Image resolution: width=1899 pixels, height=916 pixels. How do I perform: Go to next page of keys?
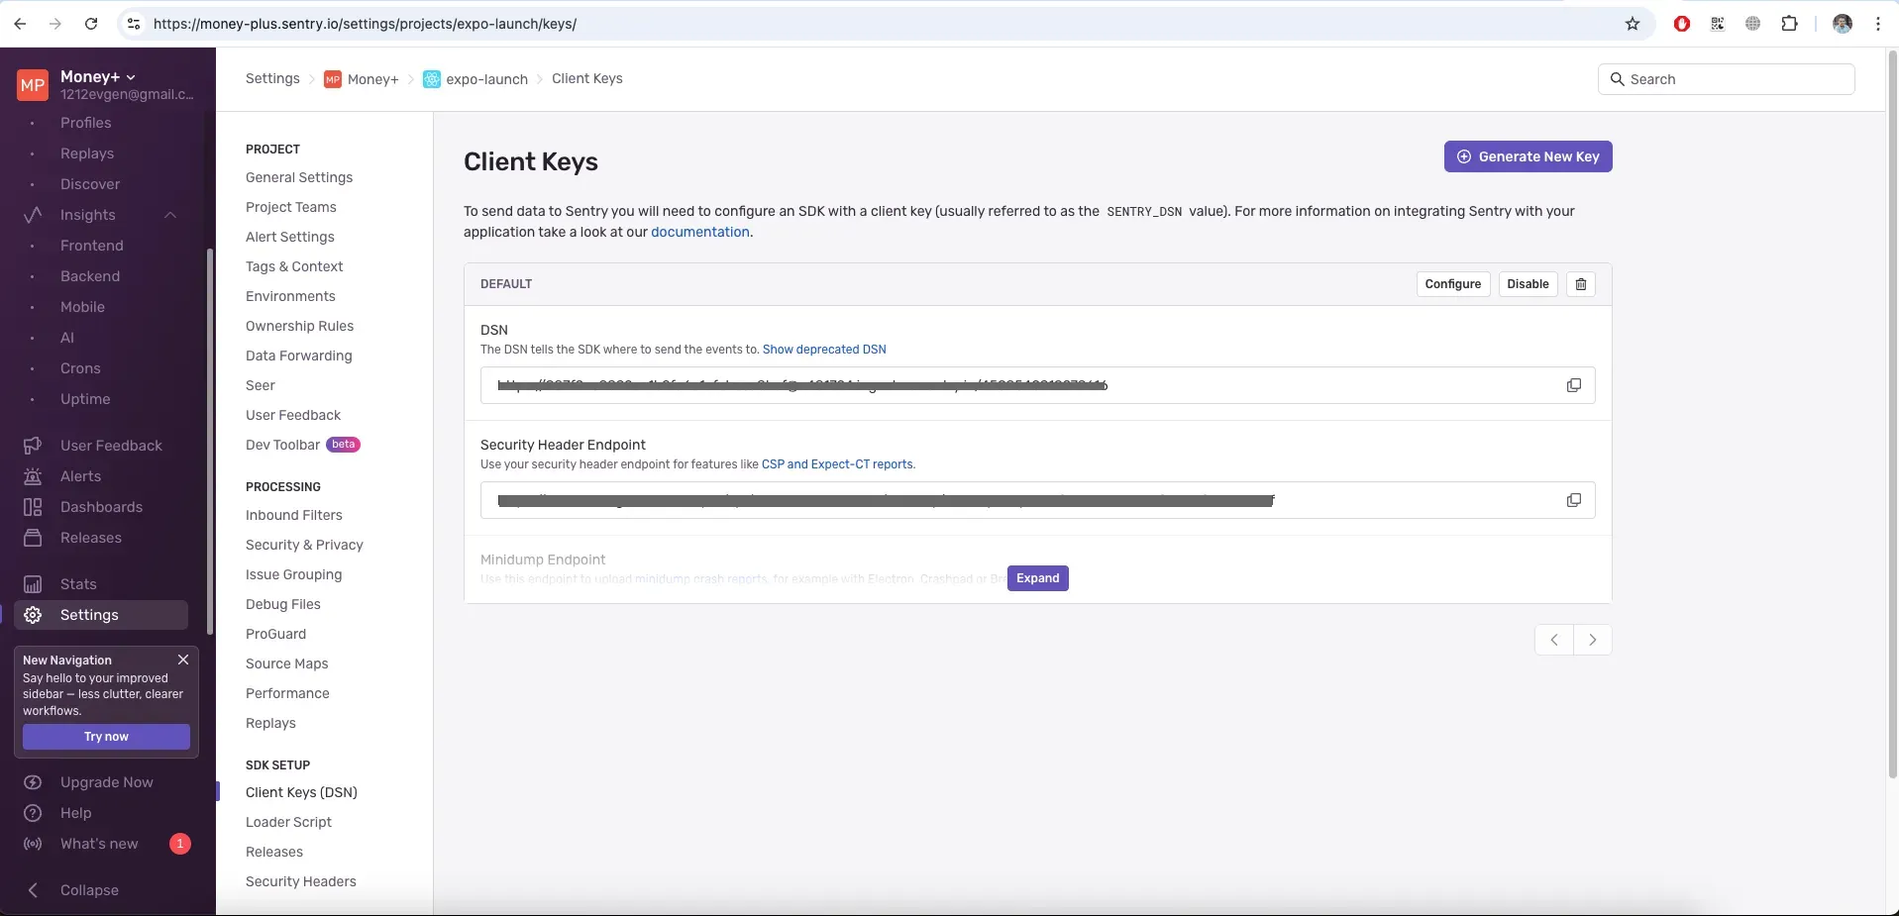tap(1593, 640)
